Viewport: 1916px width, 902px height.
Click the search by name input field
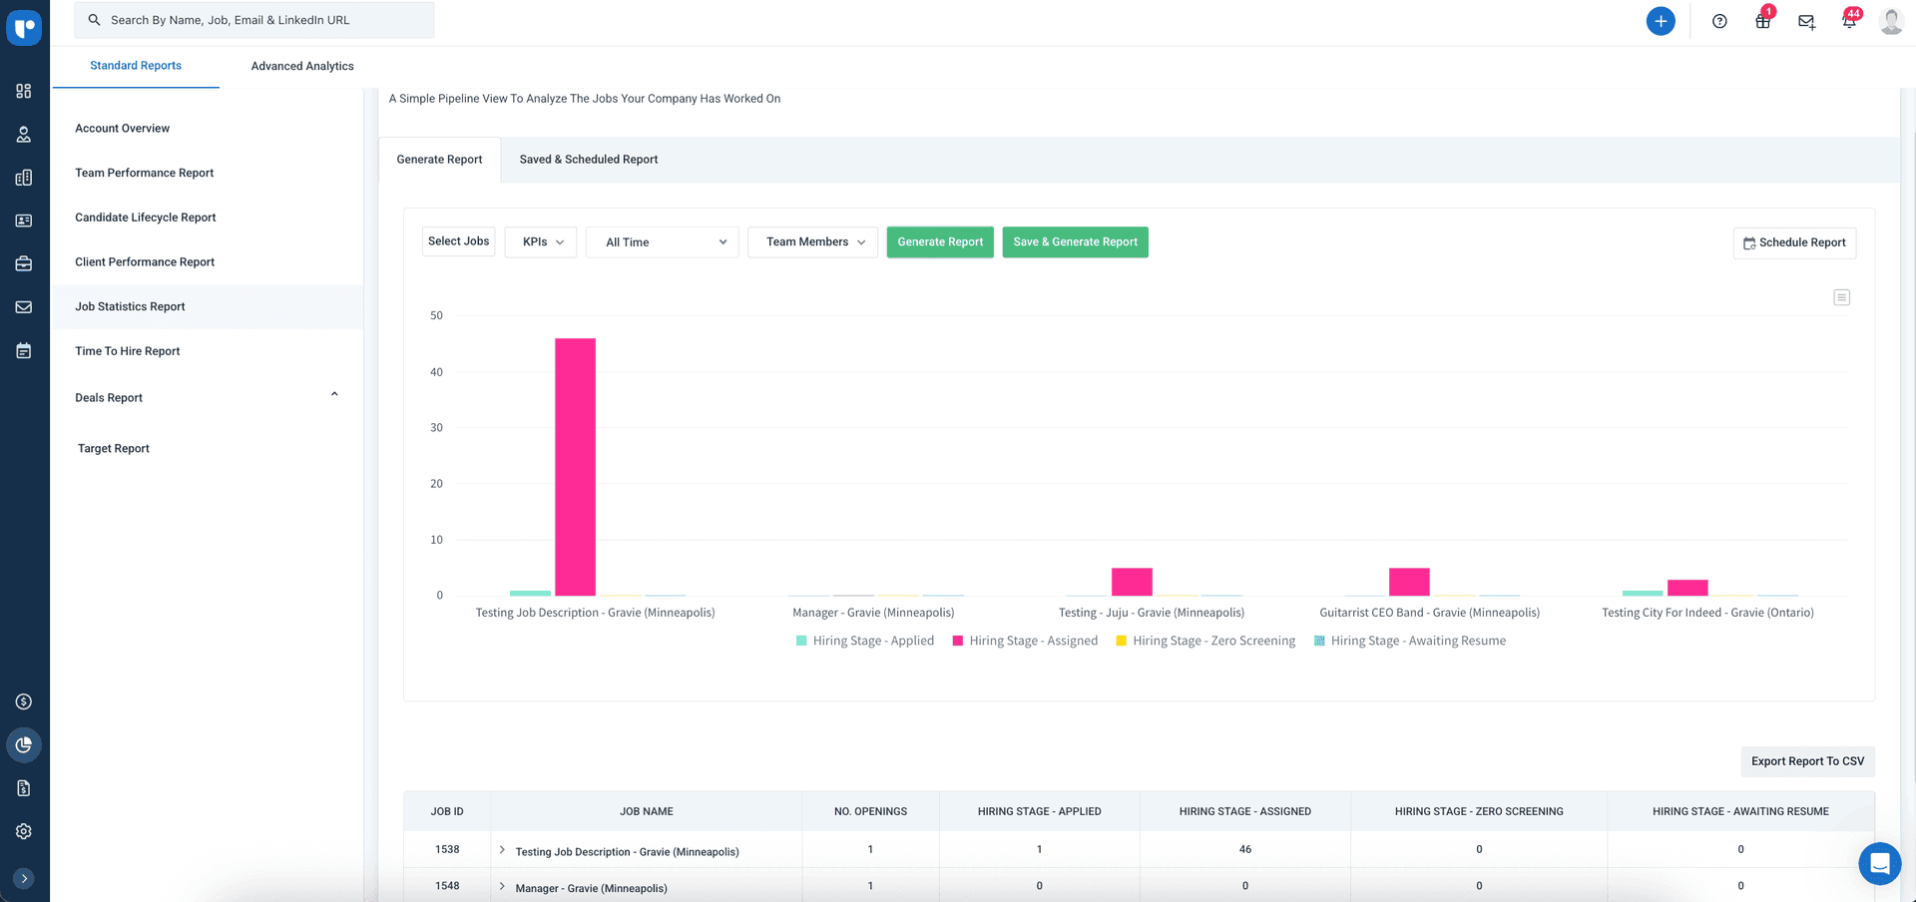coord(254,20)
